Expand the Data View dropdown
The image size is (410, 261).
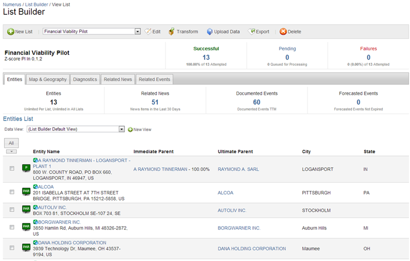point(121,129)
